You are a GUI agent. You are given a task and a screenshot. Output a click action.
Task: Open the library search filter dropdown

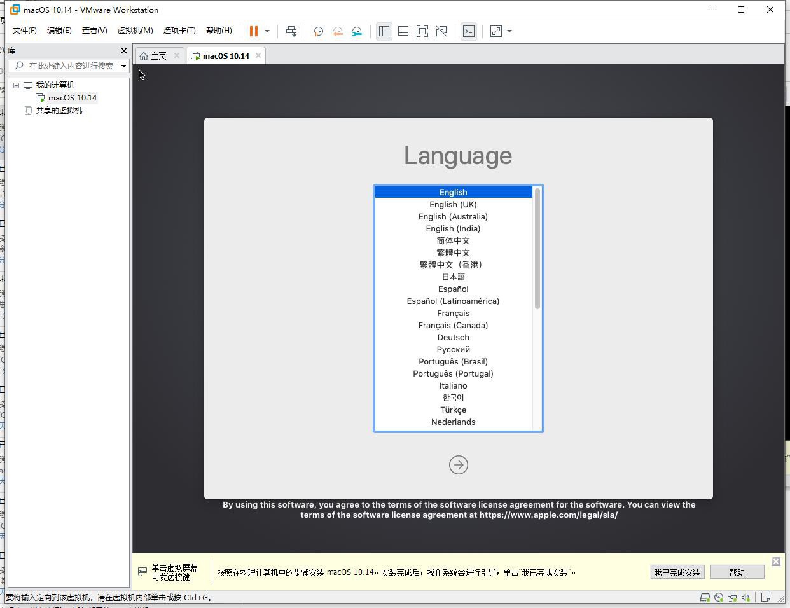coord(123,66)
